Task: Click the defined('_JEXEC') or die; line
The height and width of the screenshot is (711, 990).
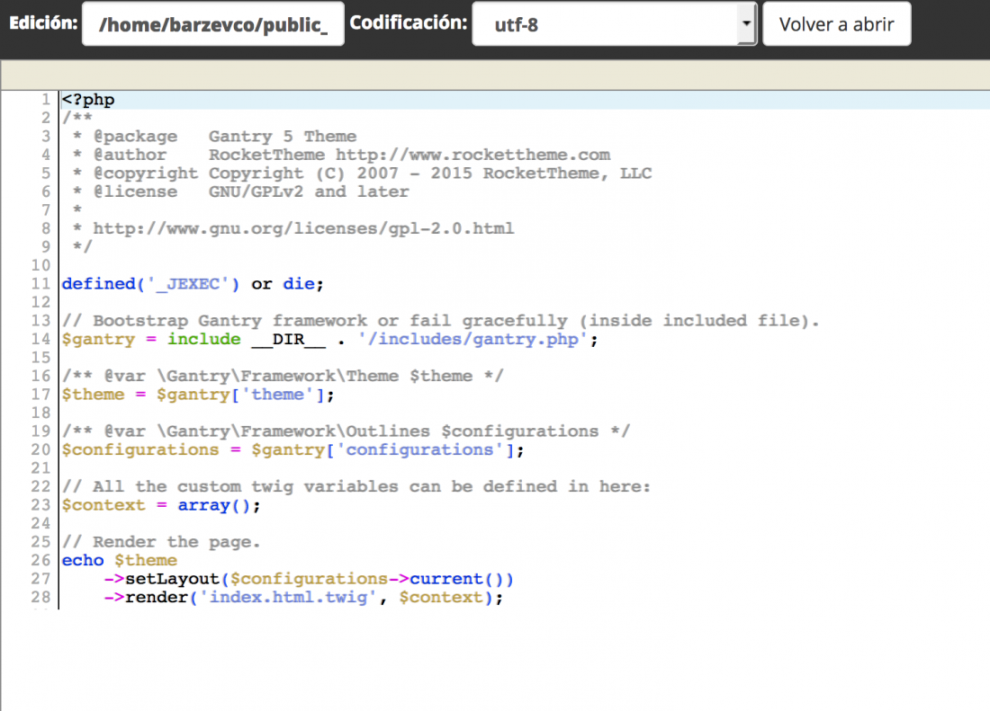Action: click(193, 284)
